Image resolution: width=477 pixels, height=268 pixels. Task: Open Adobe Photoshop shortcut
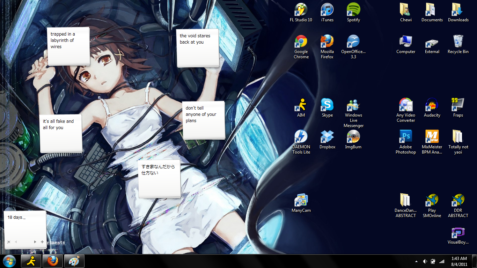click(406, 142)
